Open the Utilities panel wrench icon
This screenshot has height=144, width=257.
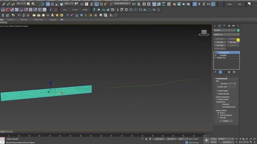[238, 26]
